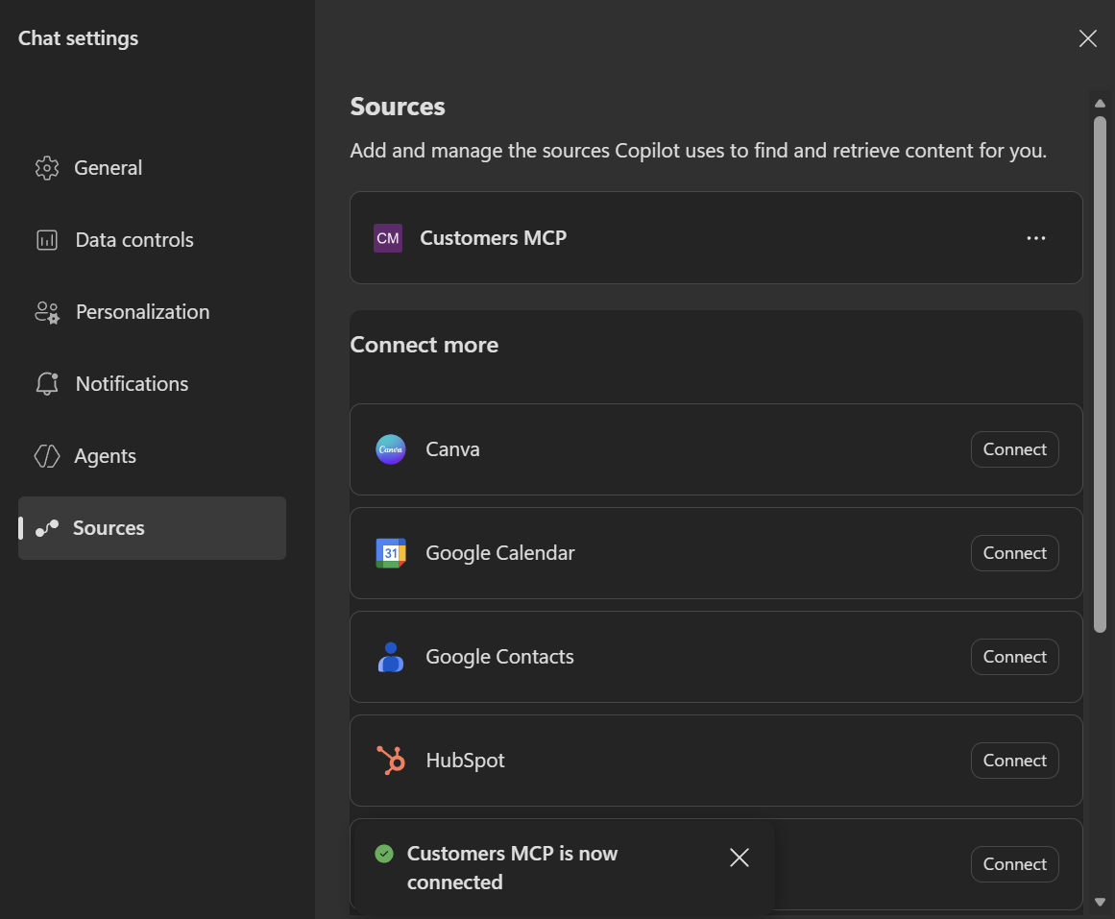This screenshot has height=919, width=1115.
Task: Go to the General settings tab
Action: (152, 168)
